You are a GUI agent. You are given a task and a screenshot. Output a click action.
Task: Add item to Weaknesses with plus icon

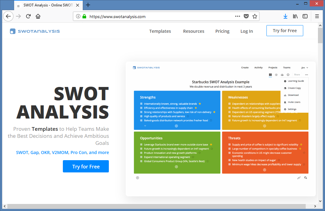tap(265, 126)
